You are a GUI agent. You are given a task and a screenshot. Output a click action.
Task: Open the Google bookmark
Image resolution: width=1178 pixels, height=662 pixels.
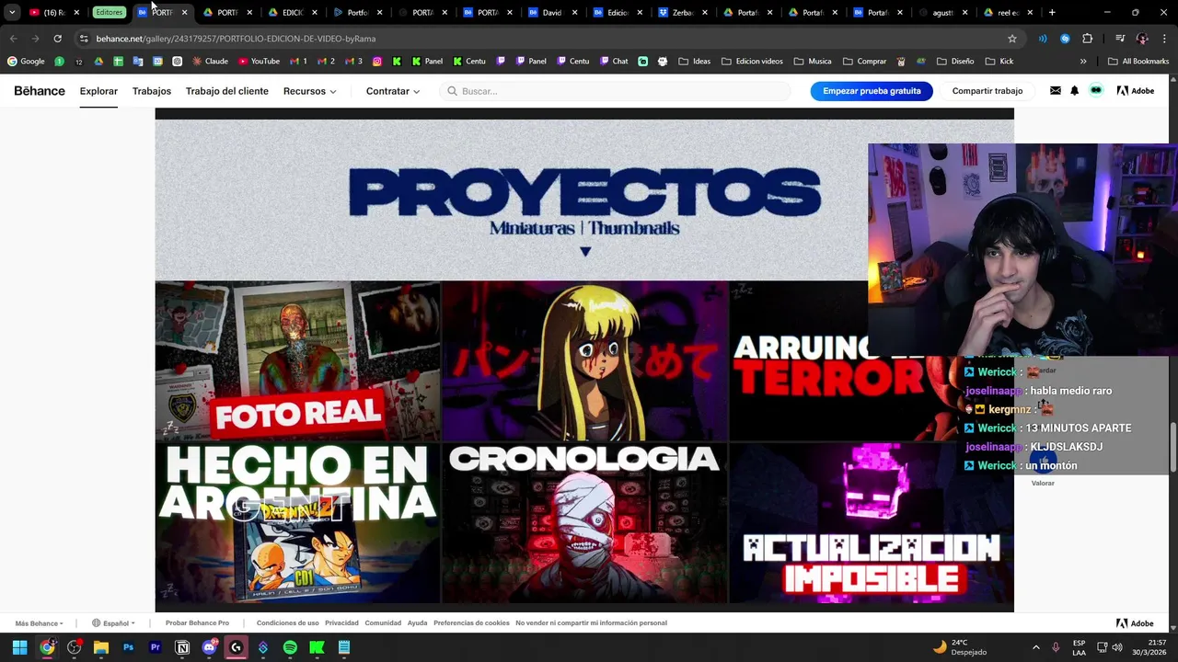coord(26,62)
